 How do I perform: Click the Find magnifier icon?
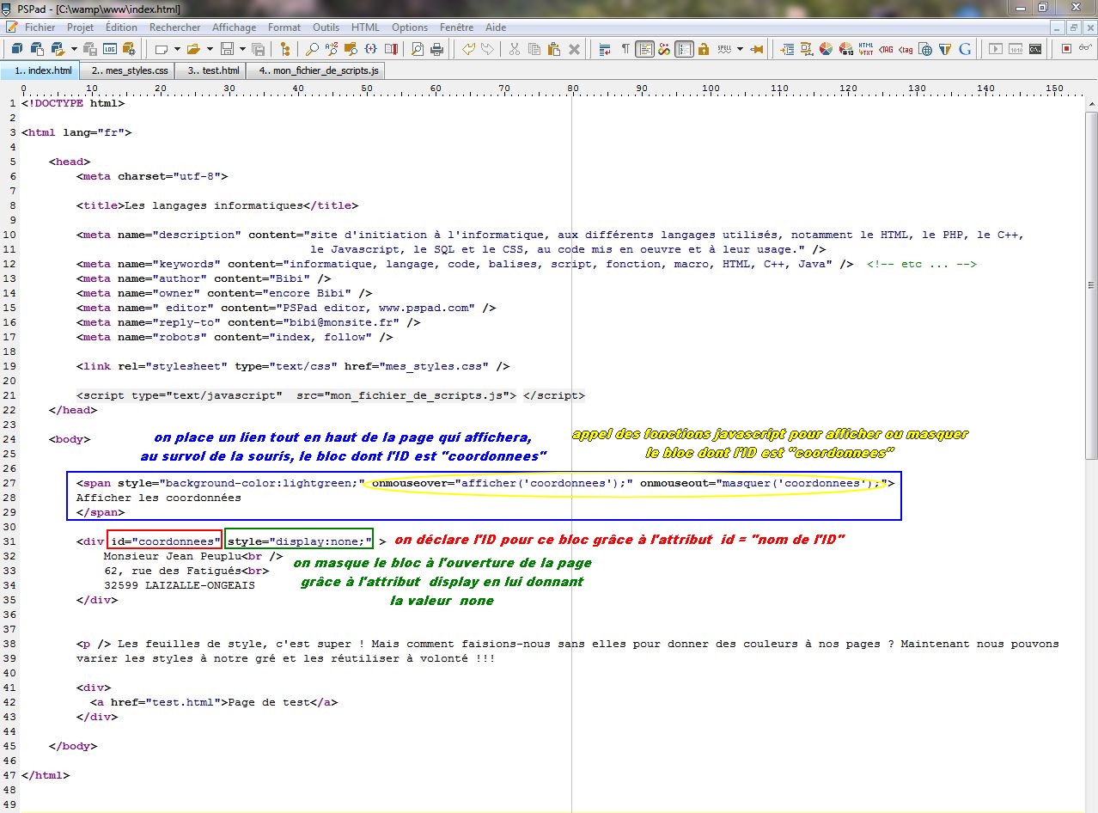coord(312,49)
